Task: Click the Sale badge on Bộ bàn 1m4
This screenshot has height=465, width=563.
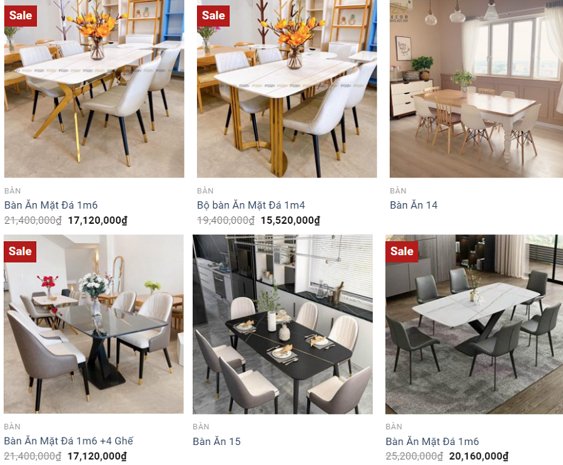Action: 213,16
